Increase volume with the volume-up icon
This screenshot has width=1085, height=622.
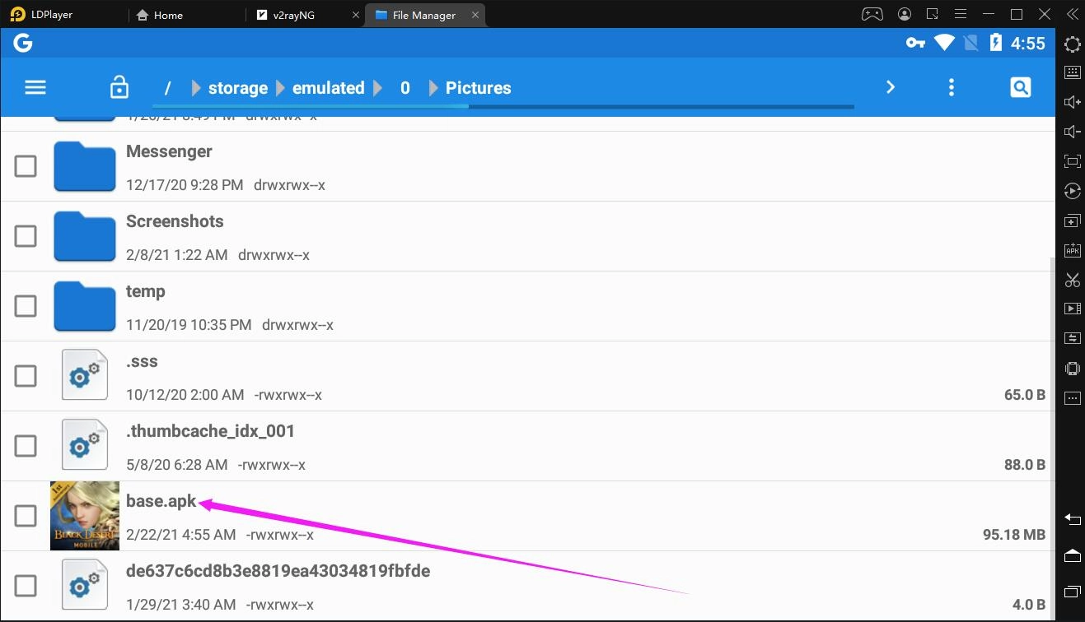[1072, 101]
